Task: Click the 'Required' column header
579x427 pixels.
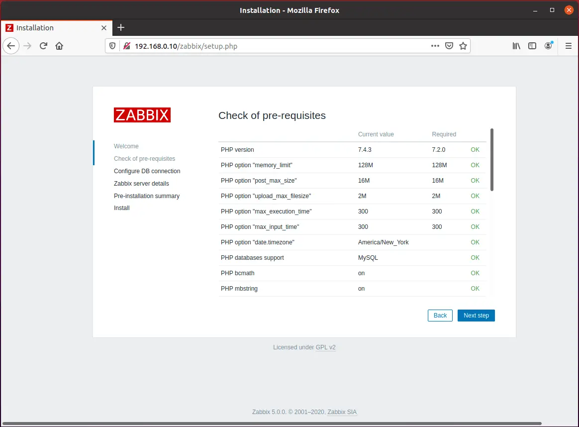Action: tap(444, 134)
